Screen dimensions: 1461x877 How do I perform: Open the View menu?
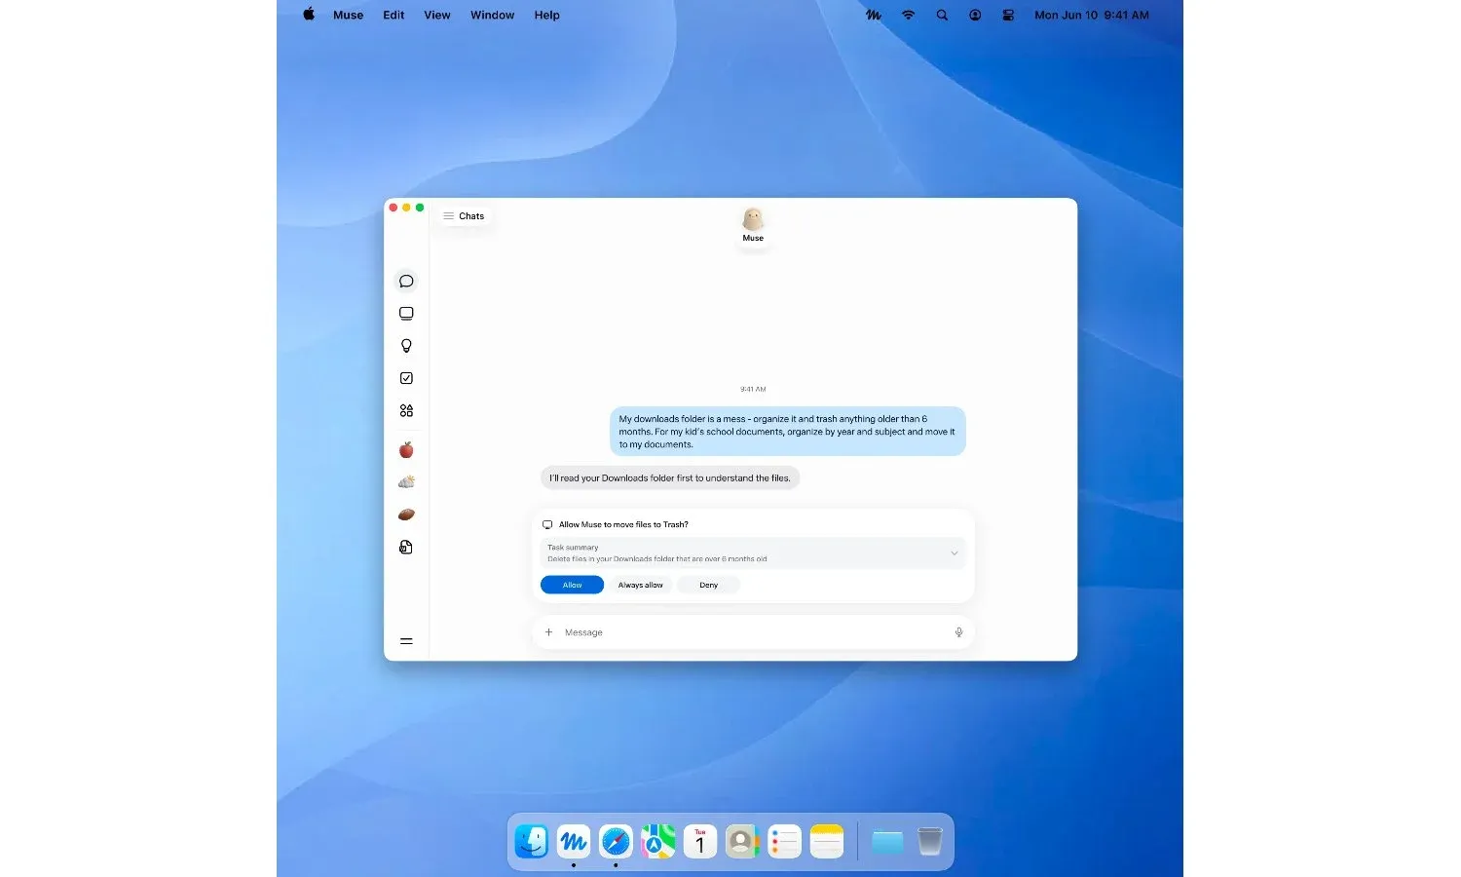(x=437, y=15)
